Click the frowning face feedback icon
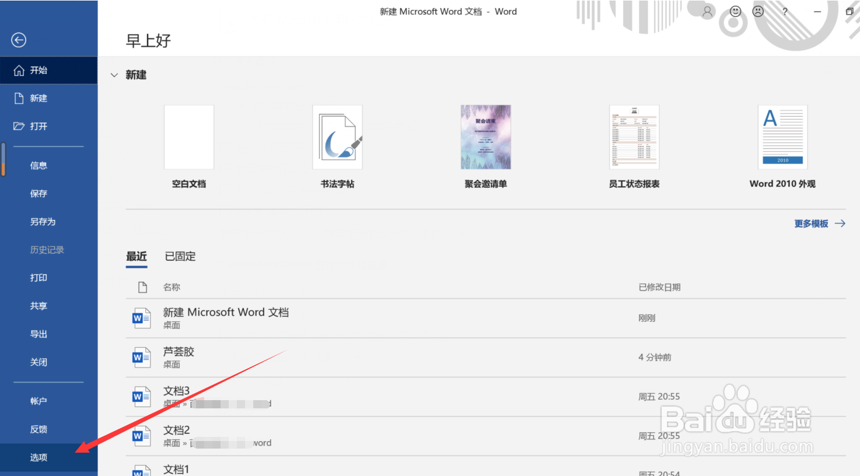860x476 pixels. coord(757,11)
